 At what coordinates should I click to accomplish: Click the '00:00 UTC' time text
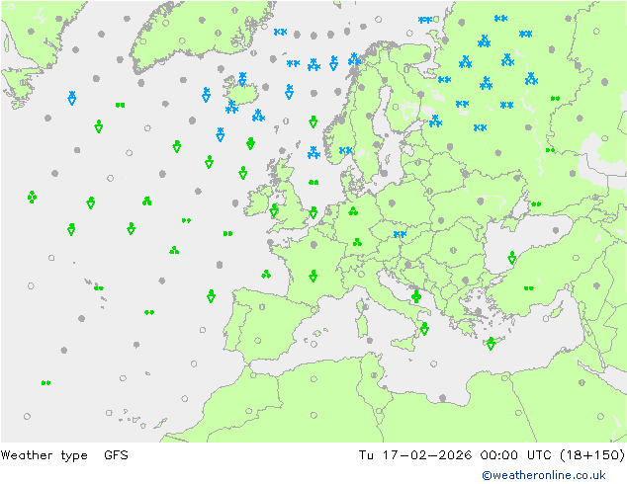[515, 454]
